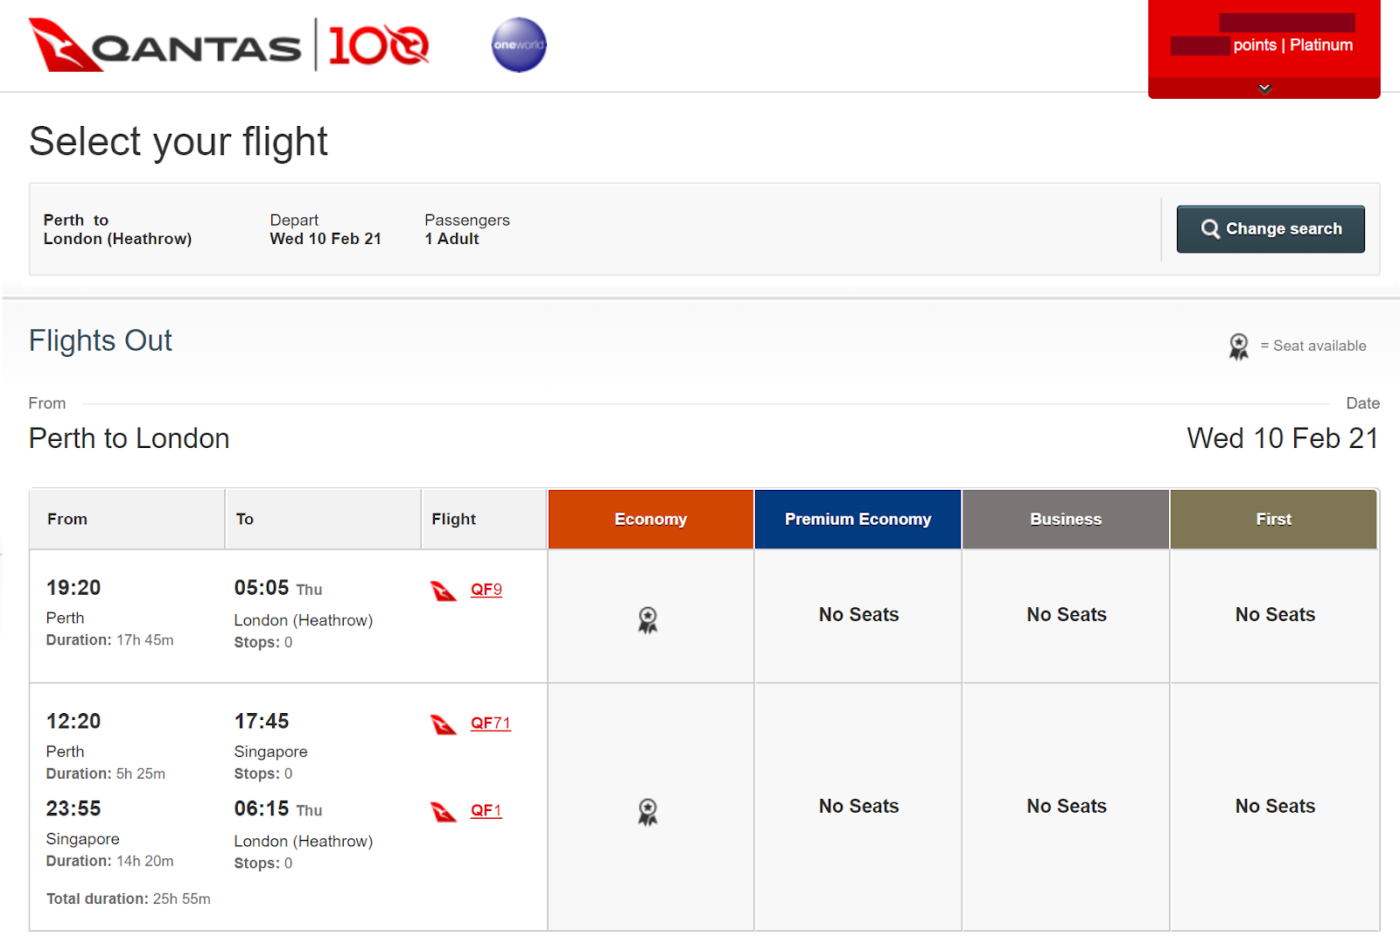Select Economy seat award for QF71/QF1 itinerary
Screen dimensions: 1400x951
coord(647,812)
